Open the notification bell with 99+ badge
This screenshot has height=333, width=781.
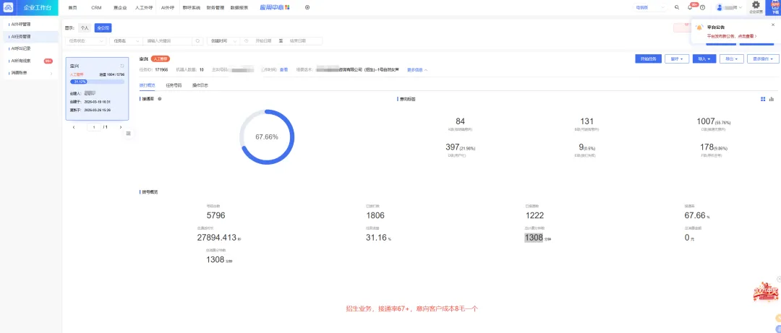[690, 7]
